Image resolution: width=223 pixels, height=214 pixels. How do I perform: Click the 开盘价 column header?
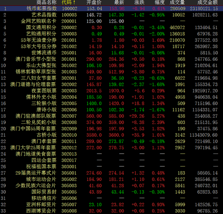point(94,2)
